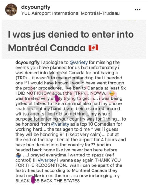Open dcyoungfly profile picture
Screen dimensions: 148x187
click(11, 10)
